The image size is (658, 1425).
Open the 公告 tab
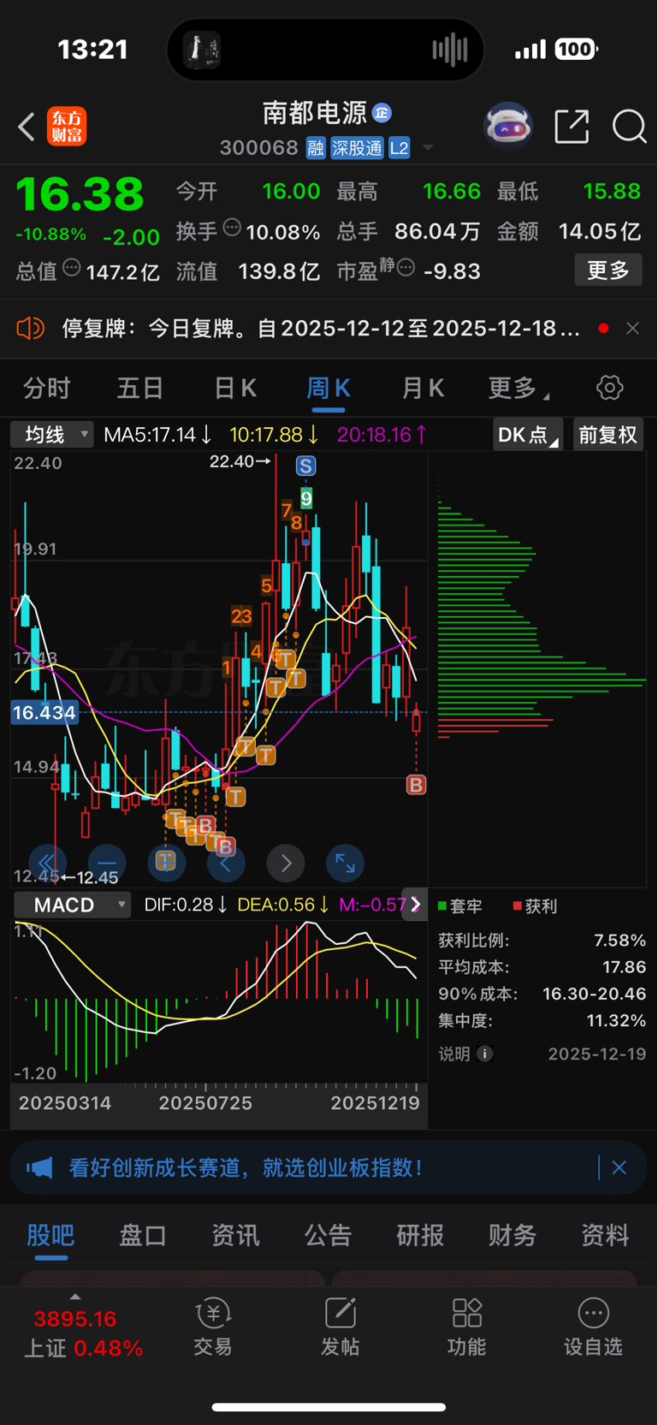coord(328,1235)
